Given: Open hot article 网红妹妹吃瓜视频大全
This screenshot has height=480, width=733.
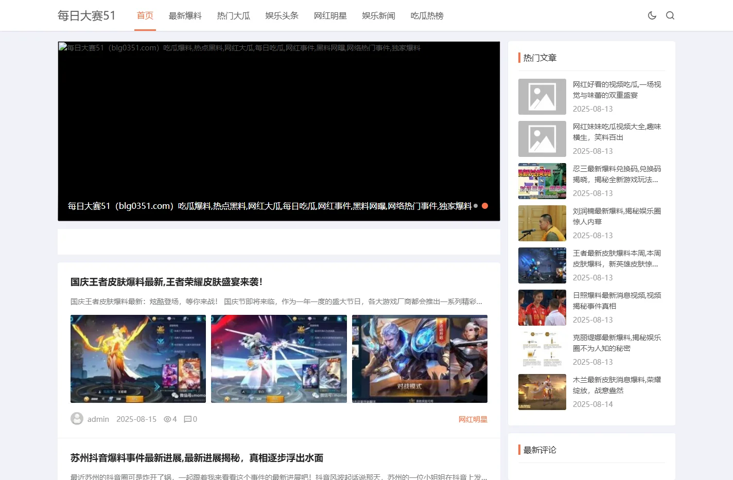Looking at the screenshot, I should (x=617, y=132).
